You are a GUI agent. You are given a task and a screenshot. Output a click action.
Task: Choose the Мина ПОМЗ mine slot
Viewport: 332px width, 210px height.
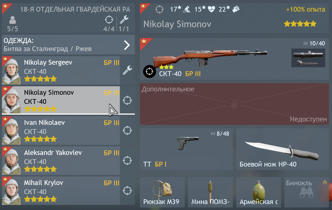pos(210,192)
